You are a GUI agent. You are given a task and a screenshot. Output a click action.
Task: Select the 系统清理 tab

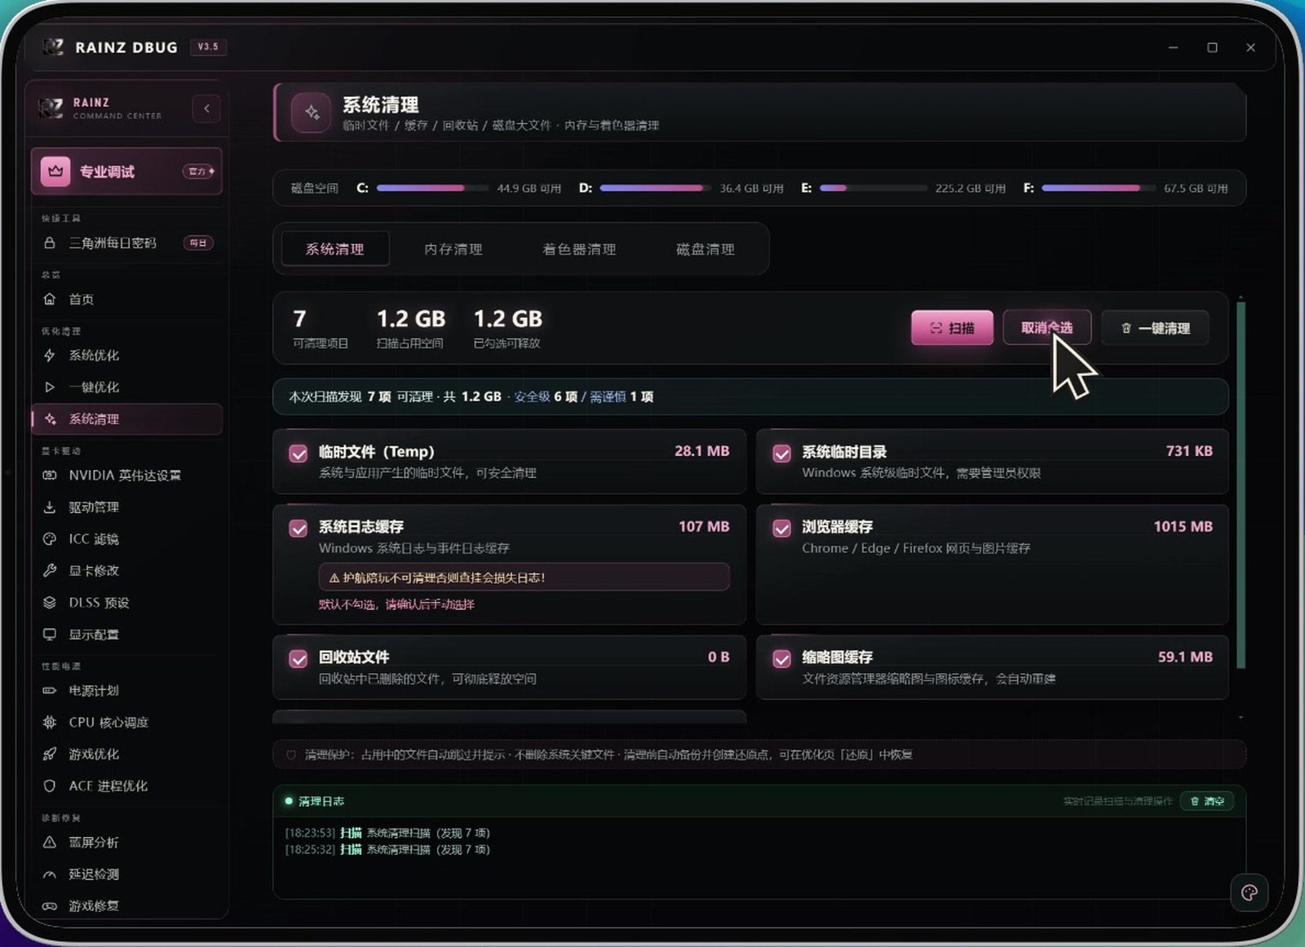335,250
